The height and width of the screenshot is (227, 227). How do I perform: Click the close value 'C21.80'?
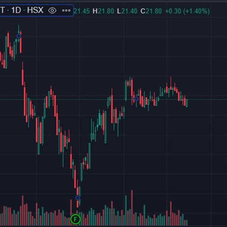151,11
